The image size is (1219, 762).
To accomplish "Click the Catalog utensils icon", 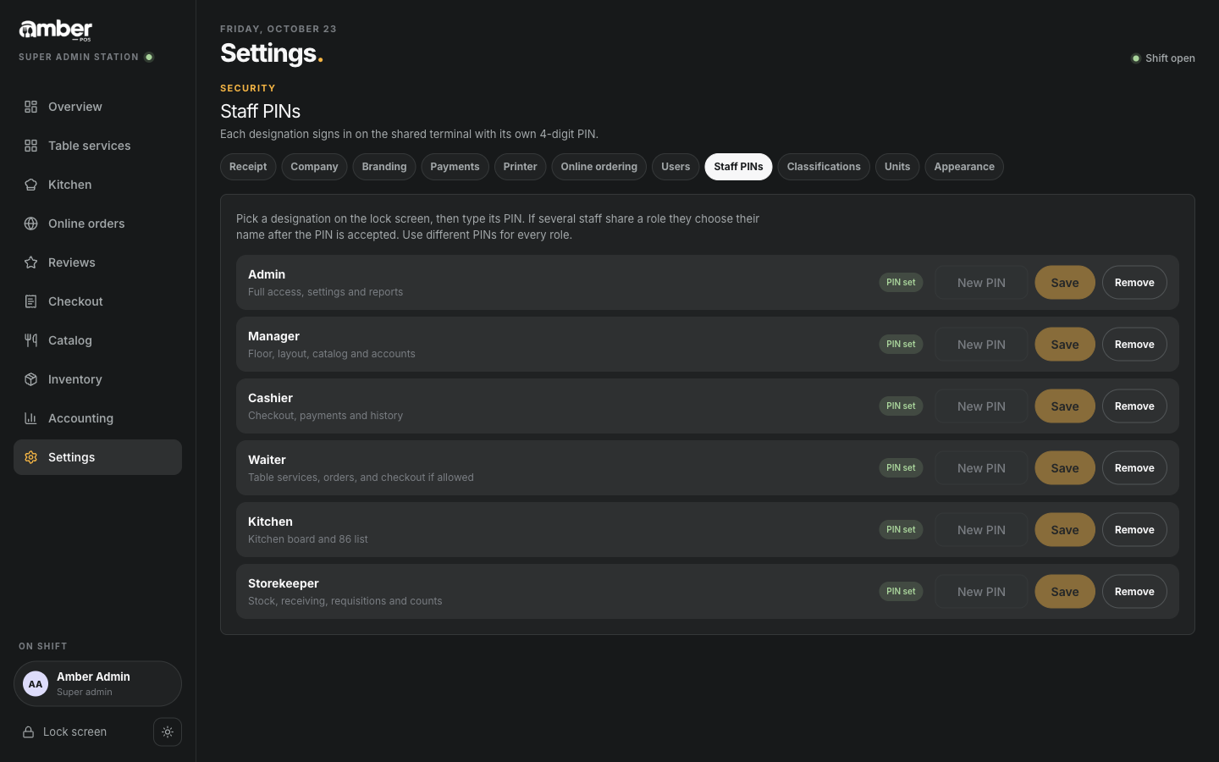I will click(x=30, y=340).
